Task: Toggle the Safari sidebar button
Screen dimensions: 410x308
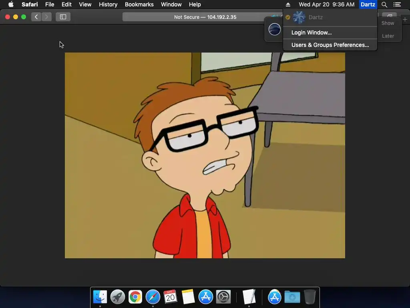Action: click(x=63, y=17)
